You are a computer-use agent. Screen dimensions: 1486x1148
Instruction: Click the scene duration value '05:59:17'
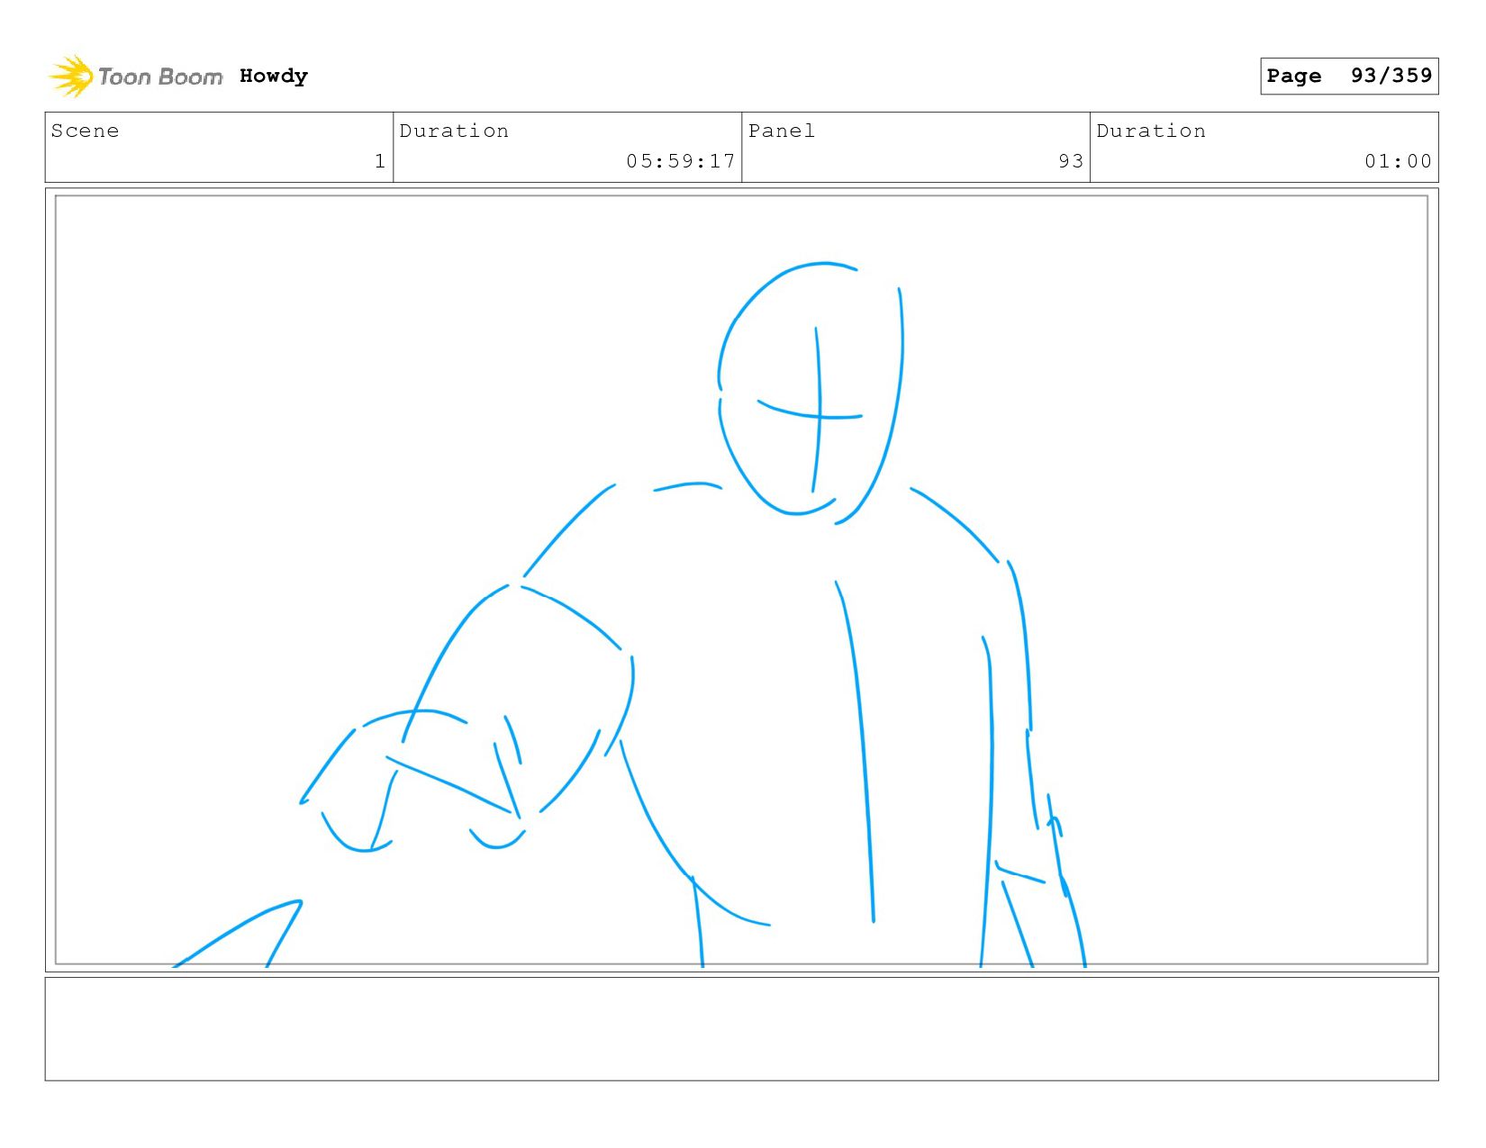click(681, 161)
